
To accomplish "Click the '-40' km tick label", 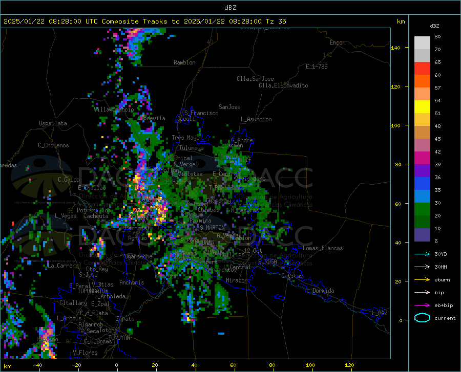I will pyautogui.click(x=37, y=365).
